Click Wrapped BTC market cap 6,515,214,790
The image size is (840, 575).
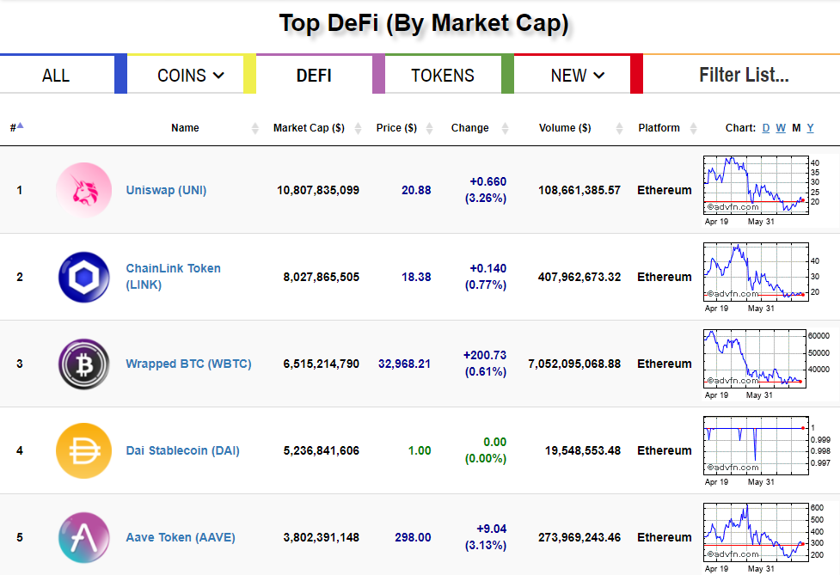(322, 364)
